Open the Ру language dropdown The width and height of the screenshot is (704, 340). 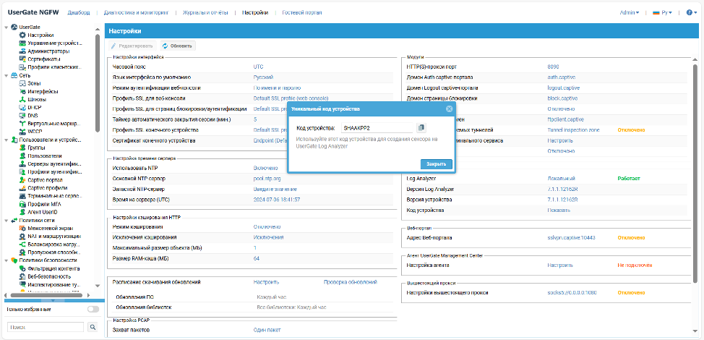click(x=661, y=12)
